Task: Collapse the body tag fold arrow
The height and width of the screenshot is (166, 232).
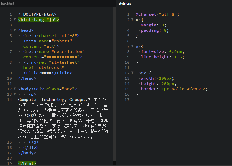Action: pos(15,89)
